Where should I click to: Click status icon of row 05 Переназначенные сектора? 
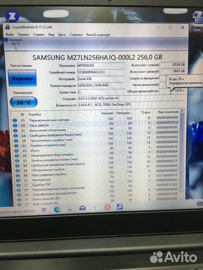click(15, 120)
